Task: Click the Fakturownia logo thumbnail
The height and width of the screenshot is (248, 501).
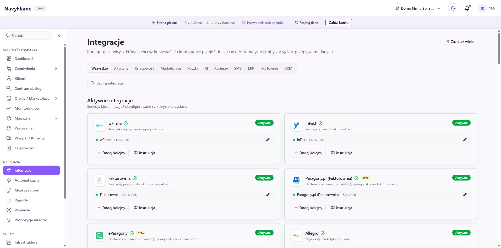Action: pos(100,181)
